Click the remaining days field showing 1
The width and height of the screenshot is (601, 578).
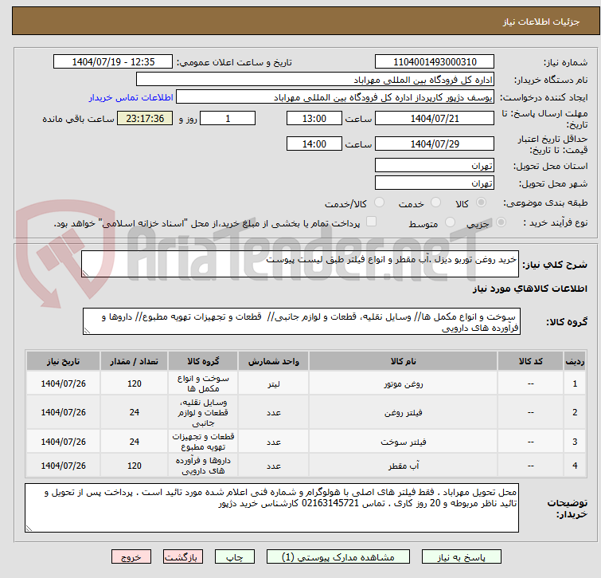228,118
